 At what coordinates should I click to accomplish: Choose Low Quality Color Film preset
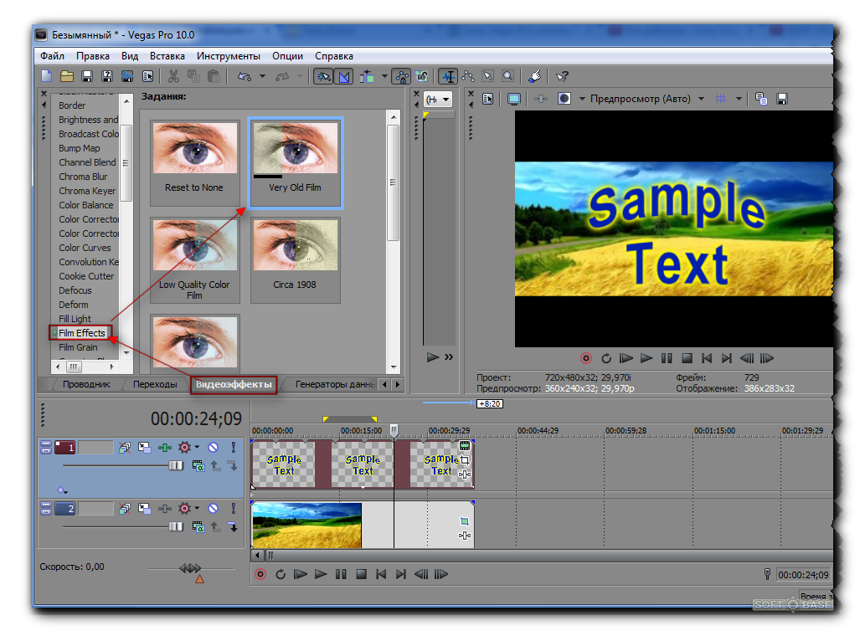tap(195, 260)
